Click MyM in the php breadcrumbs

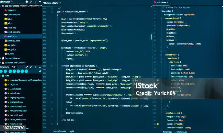(72, 131)
